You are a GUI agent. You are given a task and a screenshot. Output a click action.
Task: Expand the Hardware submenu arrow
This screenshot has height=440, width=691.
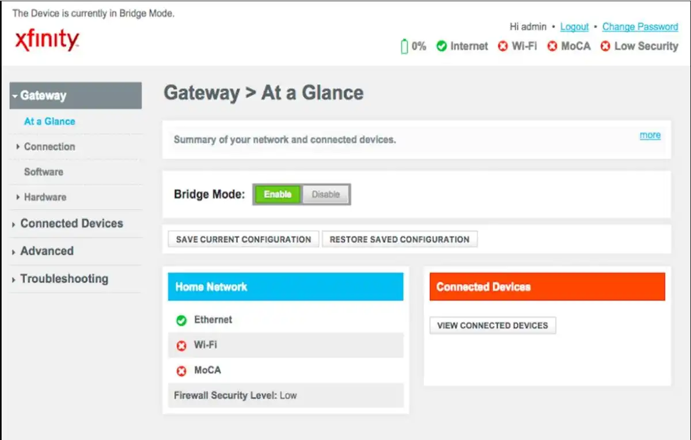18,197
